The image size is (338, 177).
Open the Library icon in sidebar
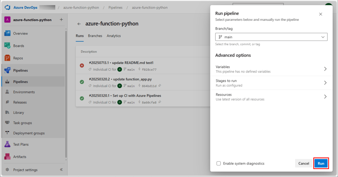pyautogui.click(x=7, y=113)
